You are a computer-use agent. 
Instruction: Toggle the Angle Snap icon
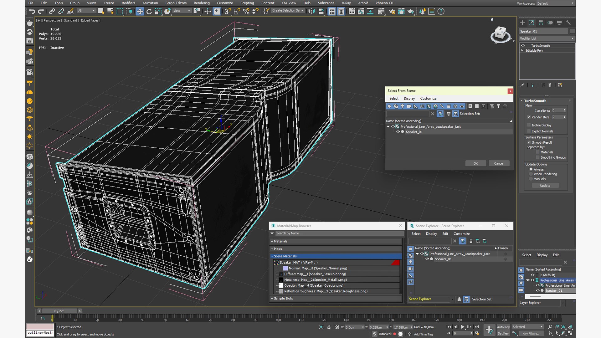click(x=237, y=12)
